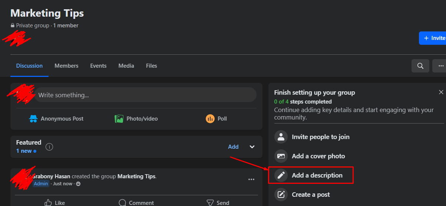This screenshot has height=206, width=446.
Task: Click Create a post text
Action: point(311,195)
